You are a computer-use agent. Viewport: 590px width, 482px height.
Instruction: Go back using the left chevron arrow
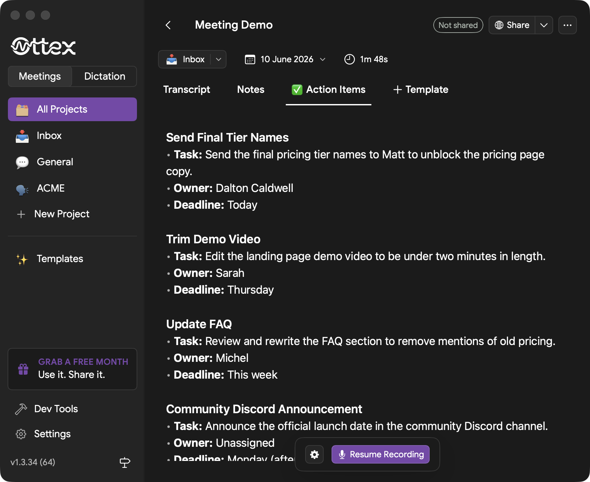pyautogui.click(x=168, y=25)
